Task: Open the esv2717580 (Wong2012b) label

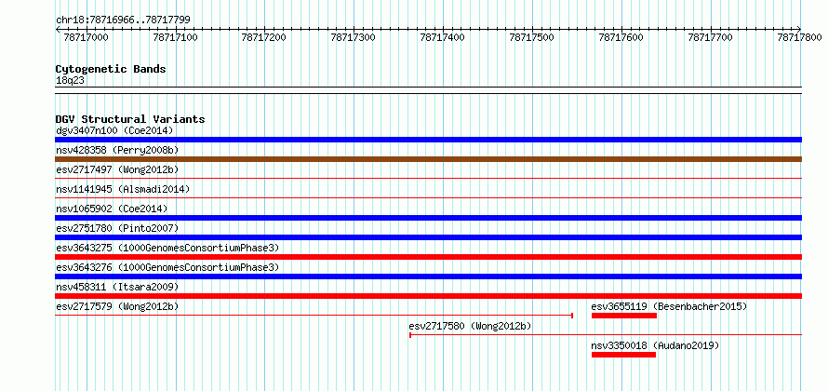Action: [x=471, y=326]
